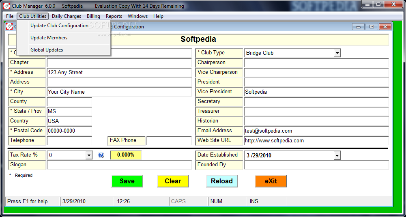Click the Secretary input field
The image size is (406, 217).
(316, 101)
